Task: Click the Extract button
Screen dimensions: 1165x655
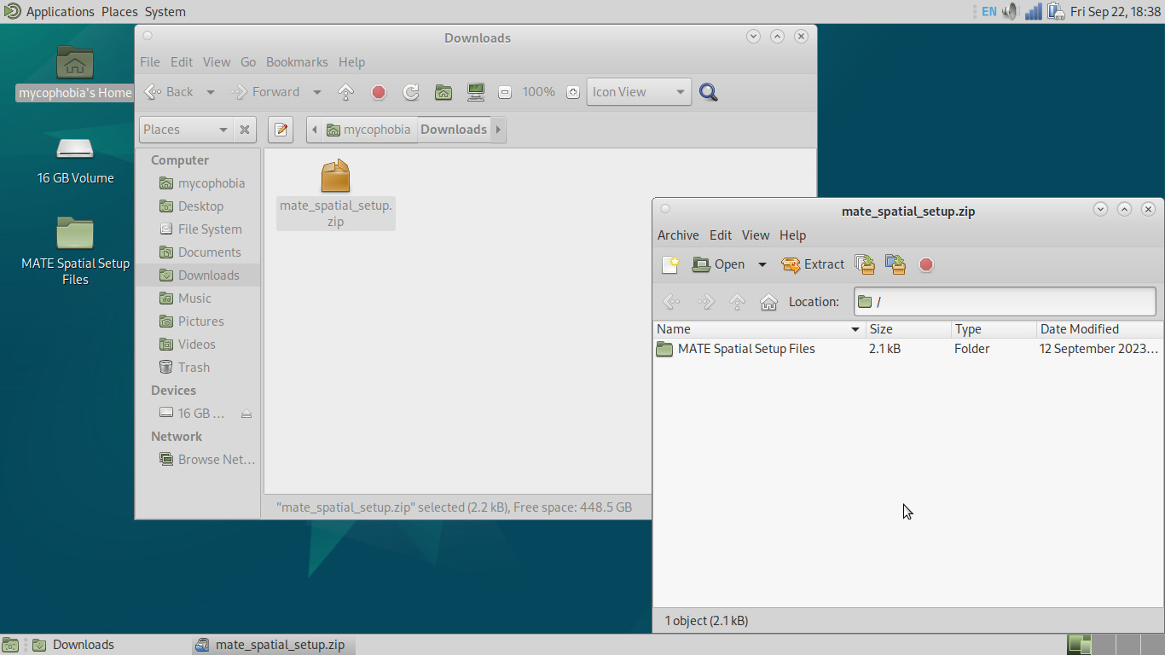Action: click(x=813, y=264)
